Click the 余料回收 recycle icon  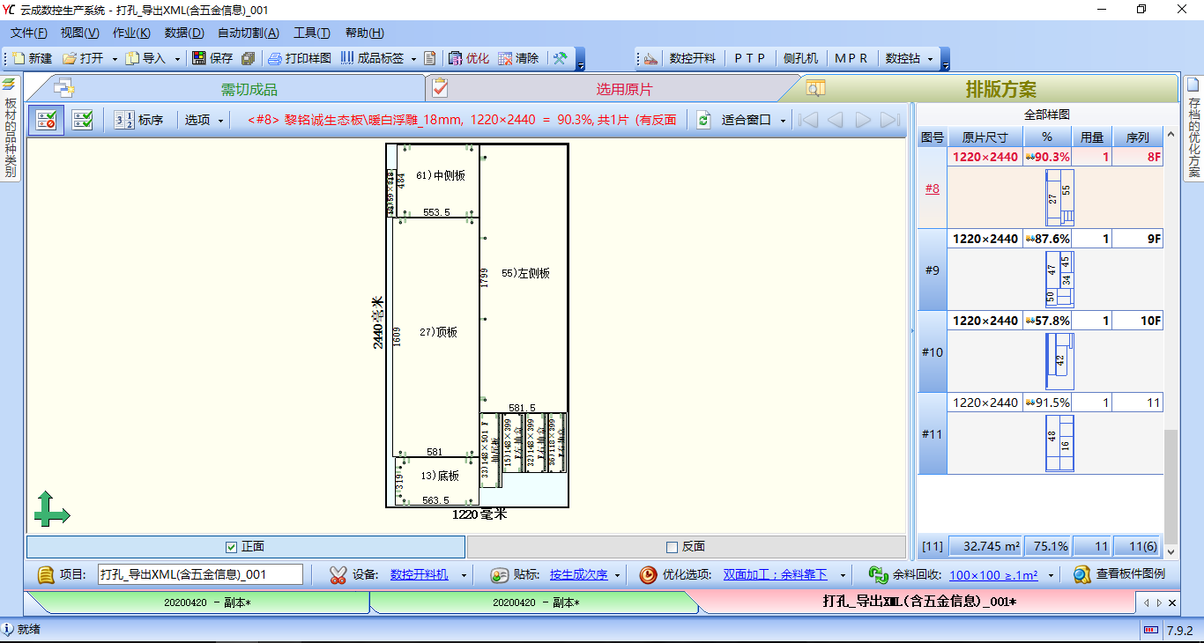point(878,575)
